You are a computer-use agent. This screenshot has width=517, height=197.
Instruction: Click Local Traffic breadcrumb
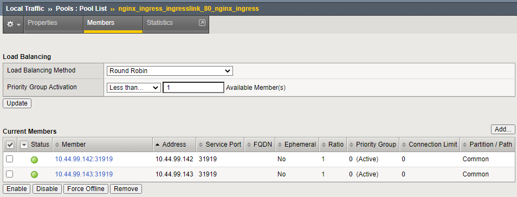coord(25,9)
